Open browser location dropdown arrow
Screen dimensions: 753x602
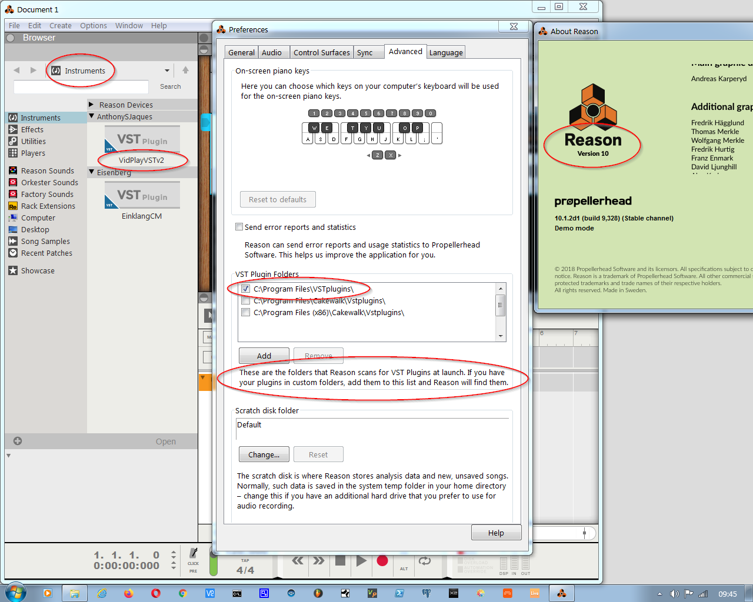(167, 71)
